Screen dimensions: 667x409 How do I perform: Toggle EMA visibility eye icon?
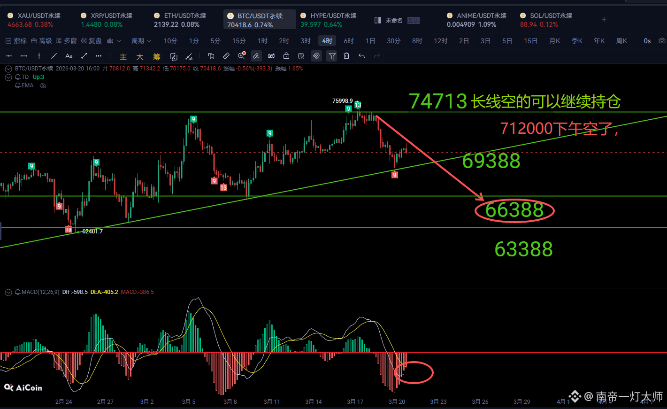43,86
